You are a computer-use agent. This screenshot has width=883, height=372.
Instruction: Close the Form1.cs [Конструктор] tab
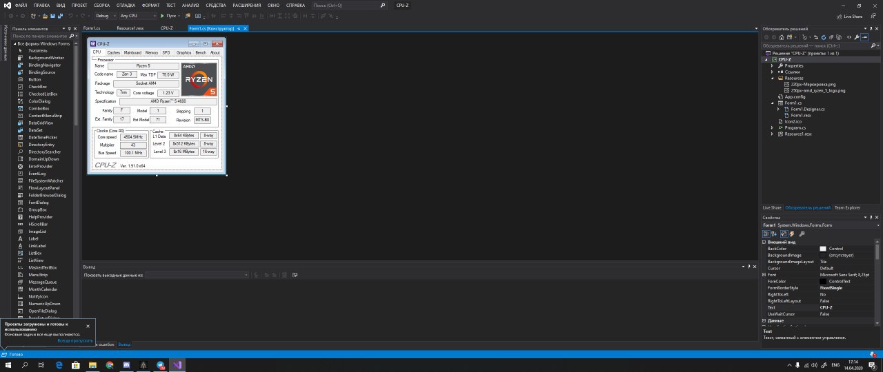245,28
